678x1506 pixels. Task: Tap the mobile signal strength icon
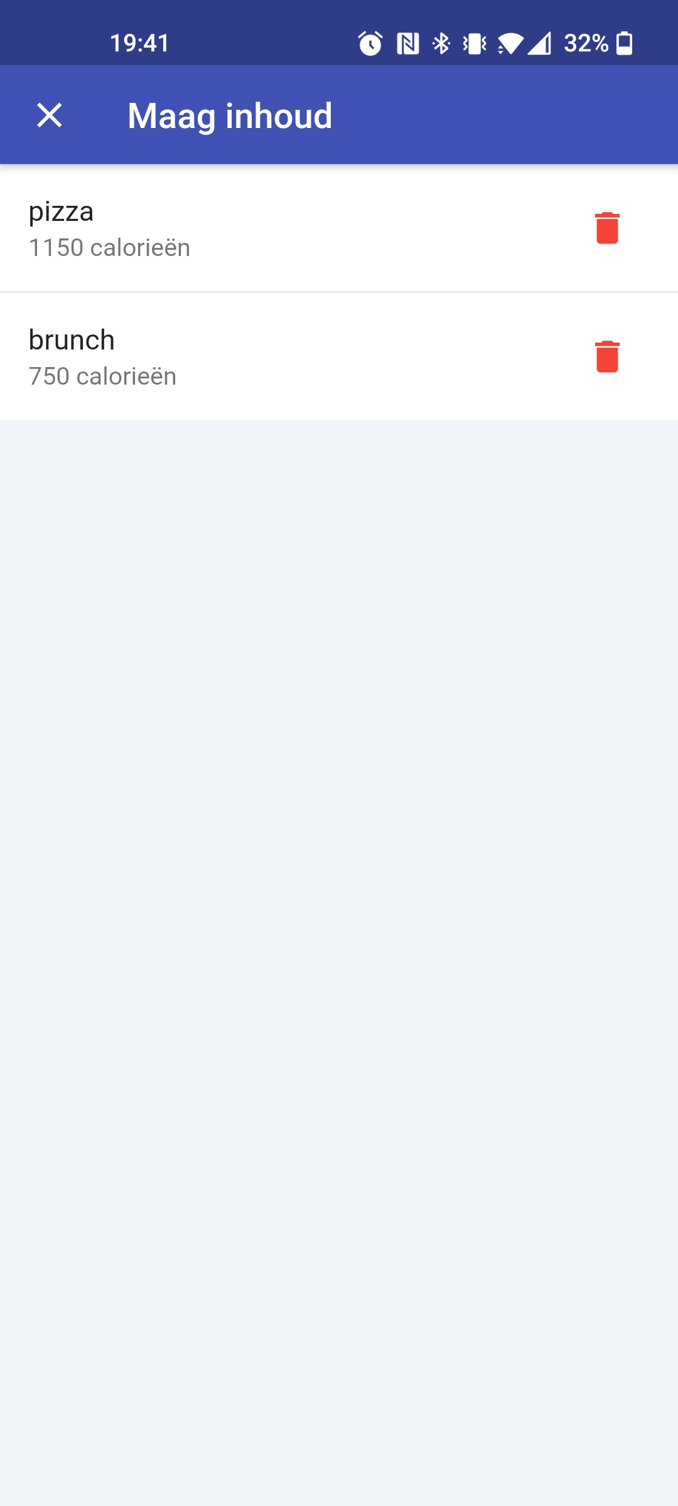(x=539, y=43)
